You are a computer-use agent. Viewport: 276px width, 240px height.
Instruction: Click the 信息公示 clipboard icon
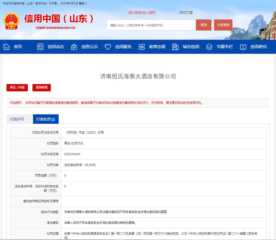[x=74, y=47]
